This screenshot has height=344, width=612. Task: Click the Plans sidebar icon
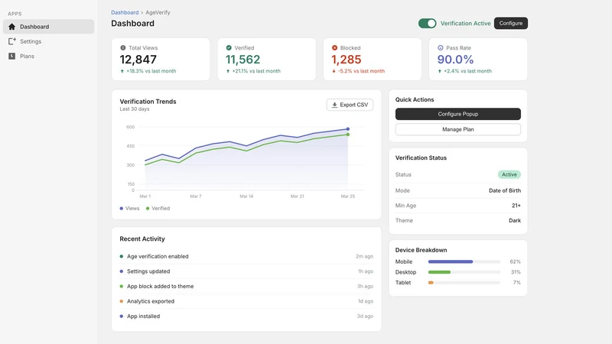12,56
